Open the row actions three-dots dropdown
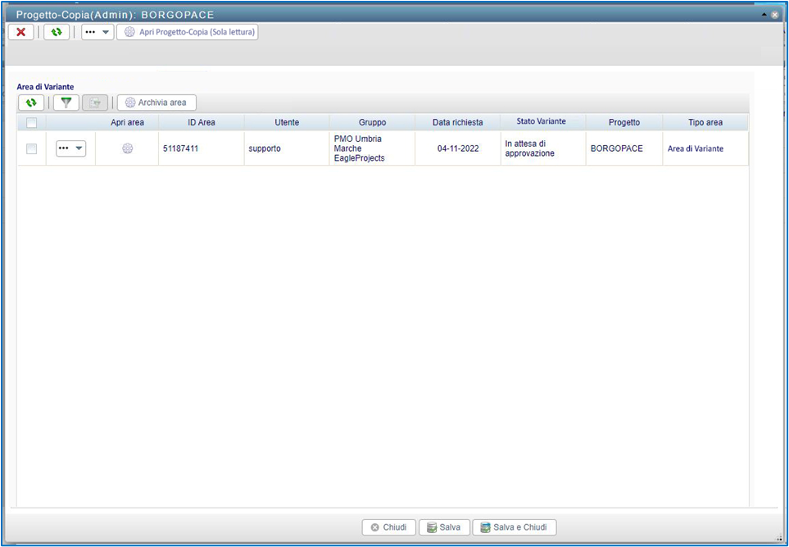This screenshot has width=789, height=547. (x=70, y=148)
